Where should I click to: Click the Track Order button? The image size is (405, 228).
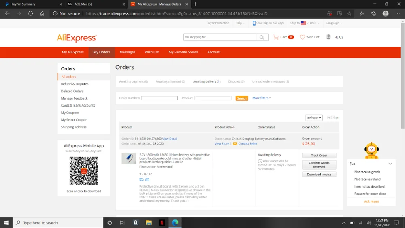click(x=319, y=156)
